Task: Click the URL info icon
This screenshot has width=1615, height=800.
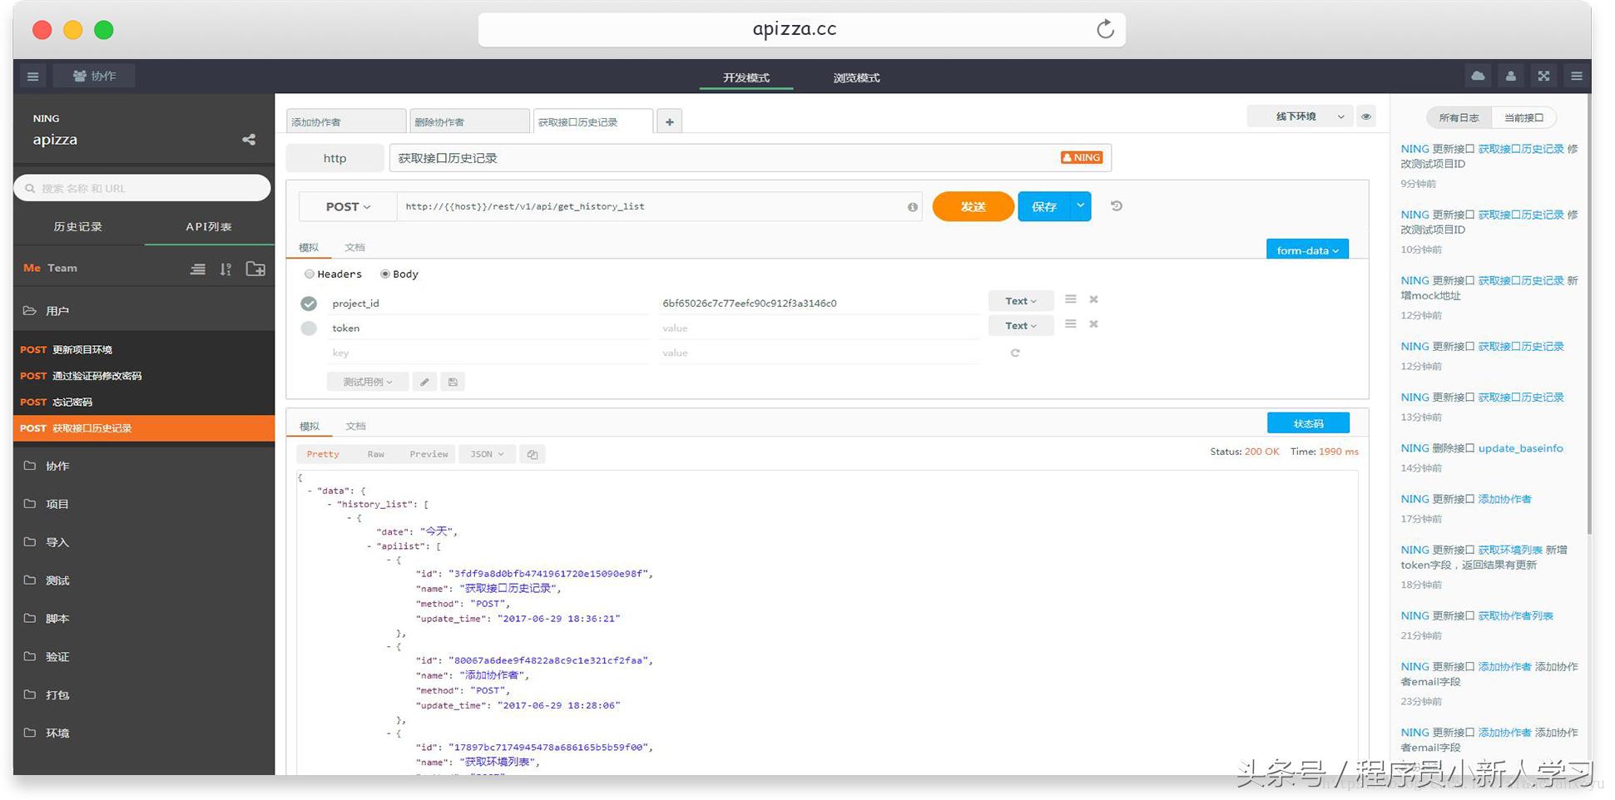Action: 913,207
